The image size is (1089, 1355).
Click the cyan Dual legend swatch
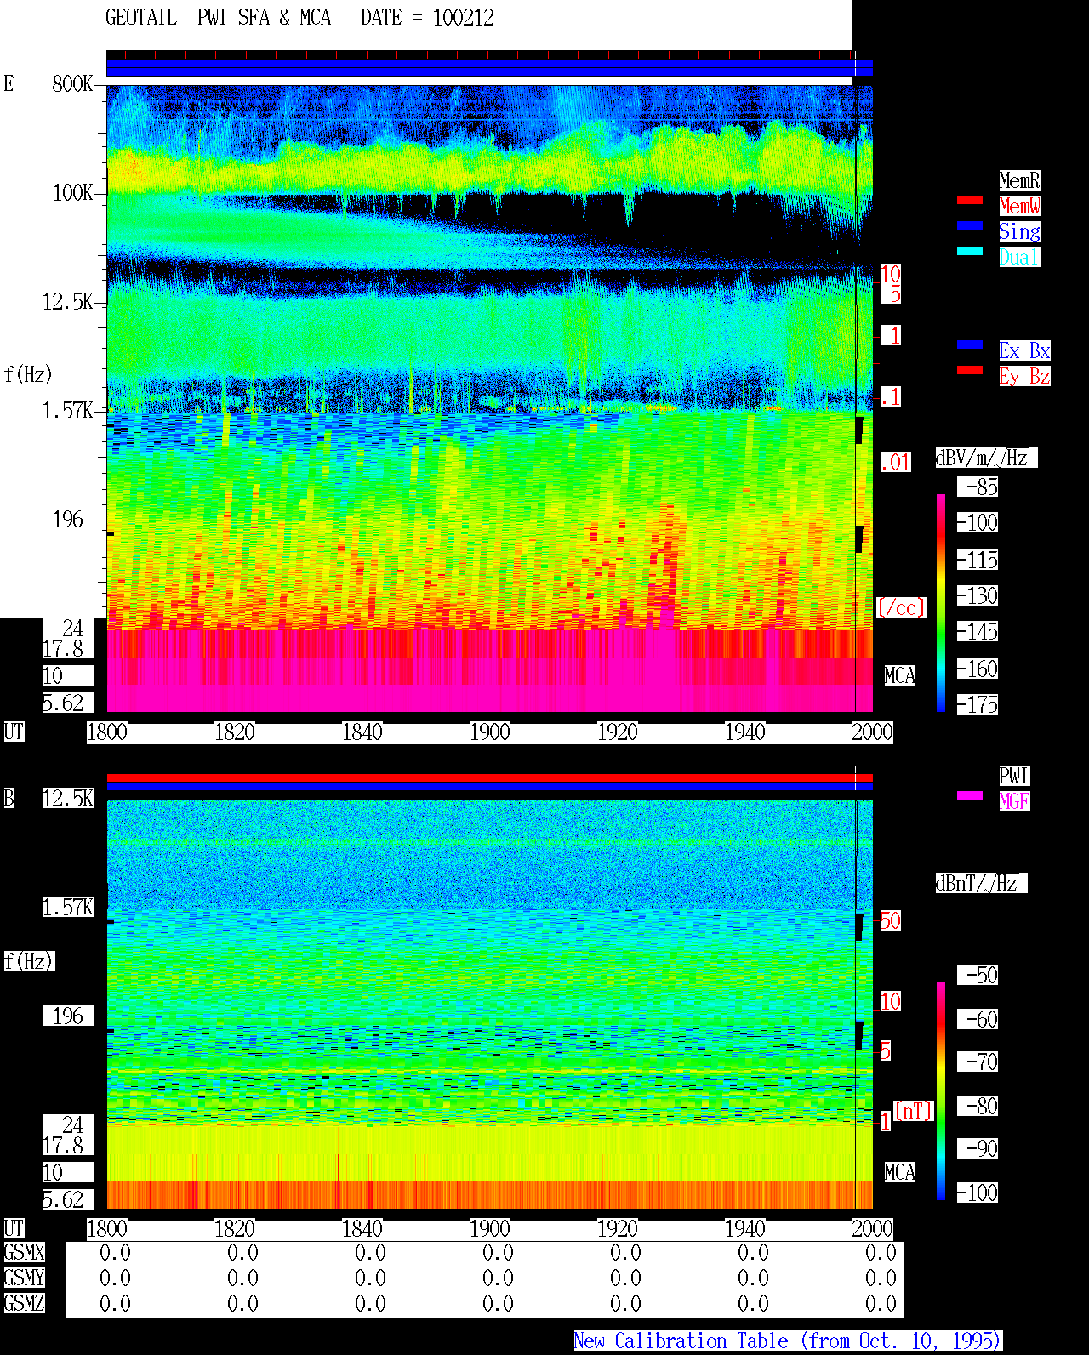[970, 251]
